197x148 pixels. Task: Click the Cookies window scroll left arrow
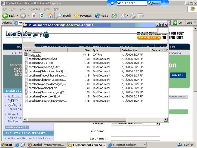point(25,119)
